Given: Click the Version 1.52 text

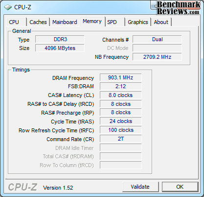Looking at the screenshot, I should point(58,188).
